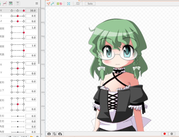Open the gear settings below the canvas

pos(172,134)
